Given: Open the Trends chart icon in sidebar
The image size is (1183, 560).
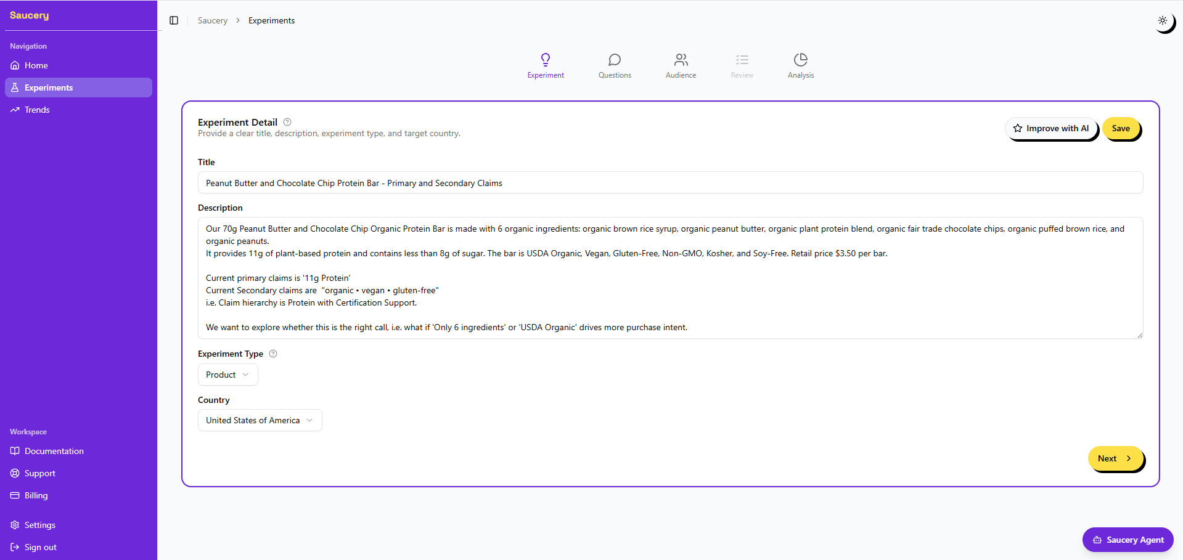Looking at the screenshot, I should point(15,110).
